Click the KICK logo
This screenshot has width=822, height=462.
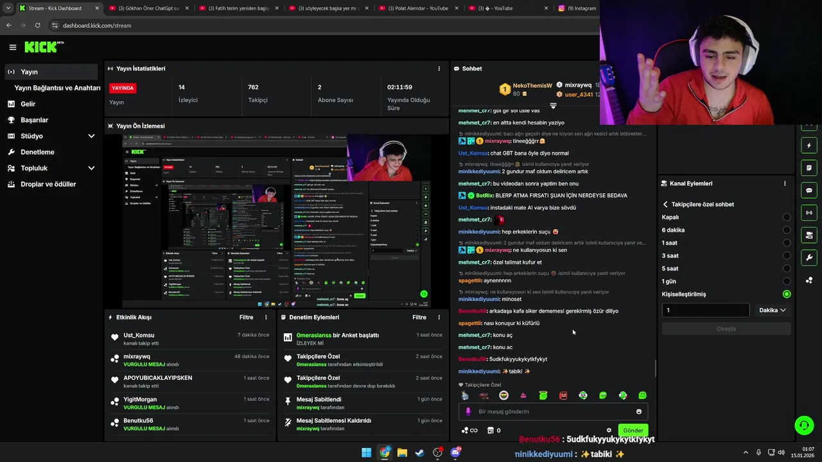[x=43, y=47]
